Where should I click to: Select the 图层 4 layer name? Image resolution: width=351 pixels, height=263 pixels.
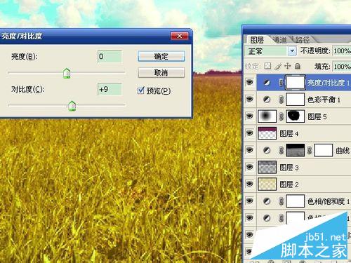coord(289,134)
